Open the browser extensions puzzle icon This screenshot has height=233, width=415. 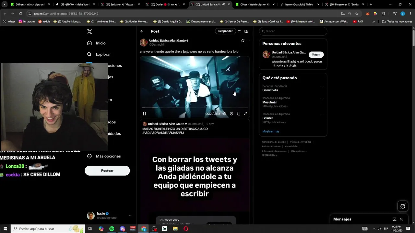click(383, 14)
